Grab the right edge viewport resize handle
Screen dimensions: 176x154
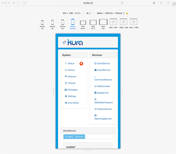(122, 91)
